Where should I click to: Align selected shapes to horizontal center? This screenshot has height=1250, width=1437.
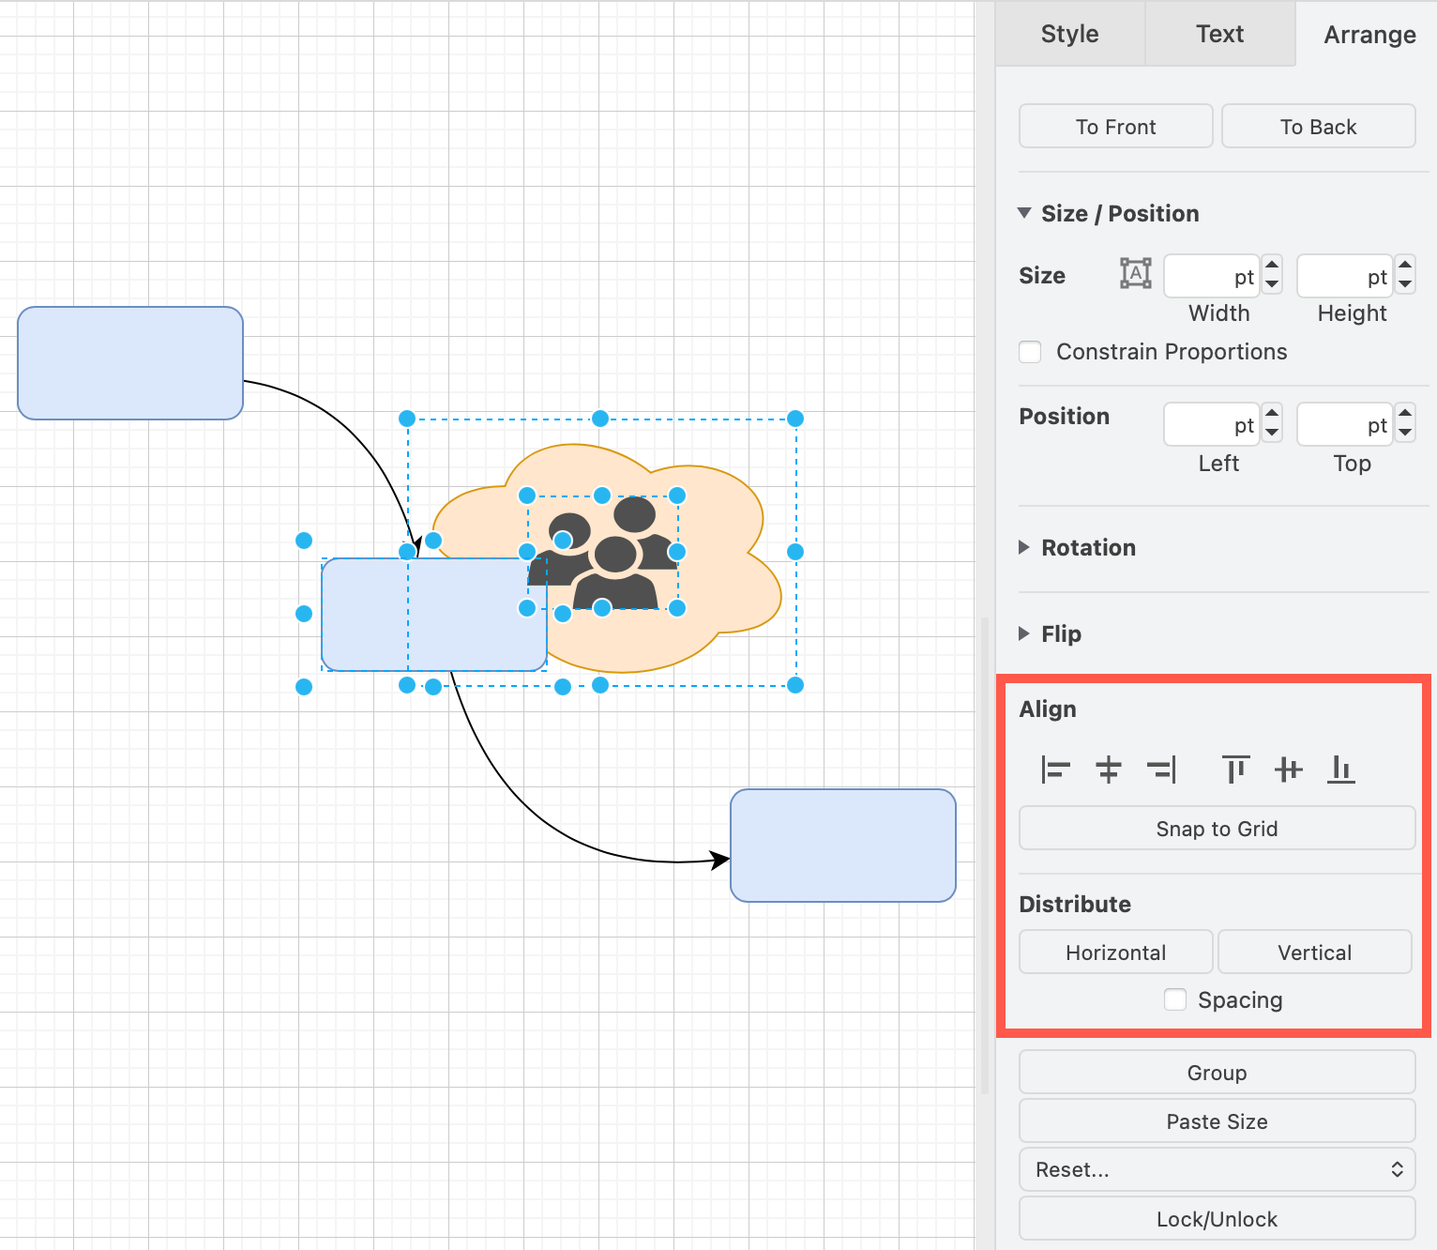coord(1109,770)
